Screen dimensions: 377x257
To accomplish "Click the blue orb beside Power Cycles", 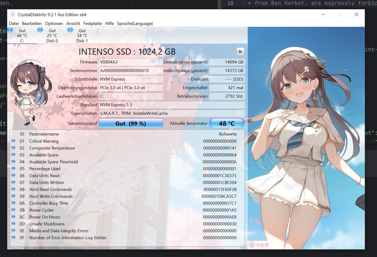I will click(14, 210).
